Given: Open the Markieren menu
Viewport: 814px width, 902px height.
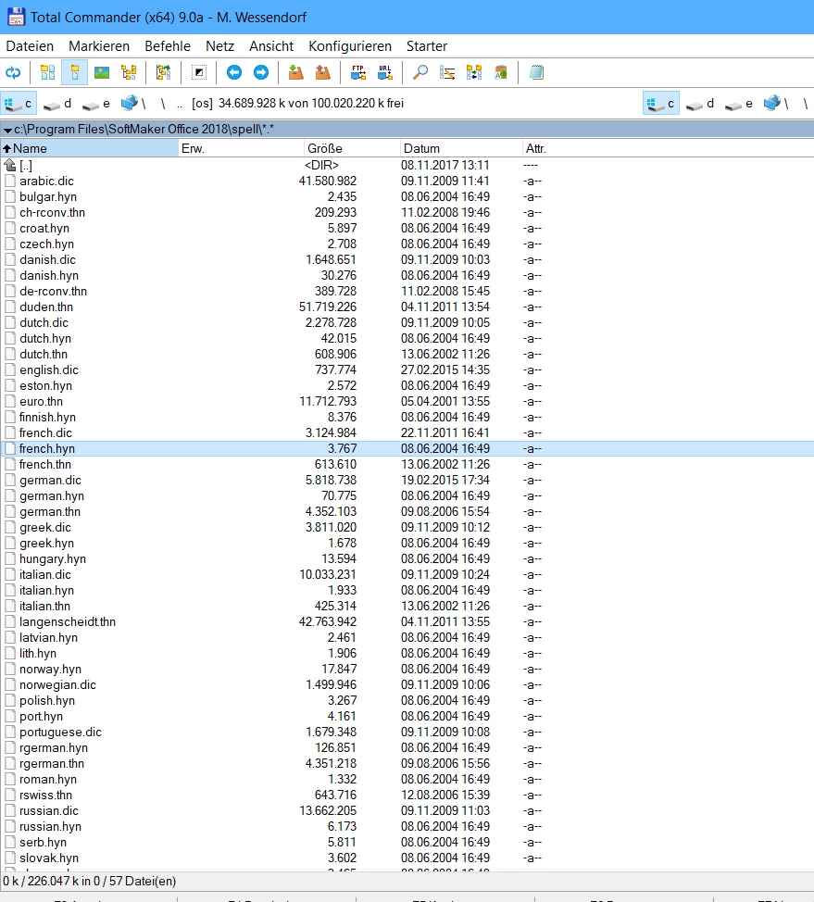Looking at the screenshot, I should pyautogui.click(x=99, y=46).
